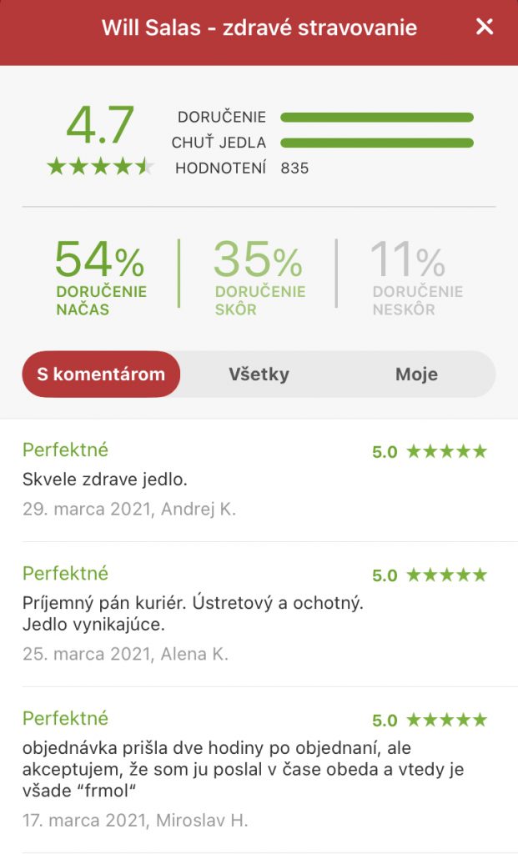Open the Moje reviews tab
Viewport: 518px width, 854px height.
click(416, 374)
